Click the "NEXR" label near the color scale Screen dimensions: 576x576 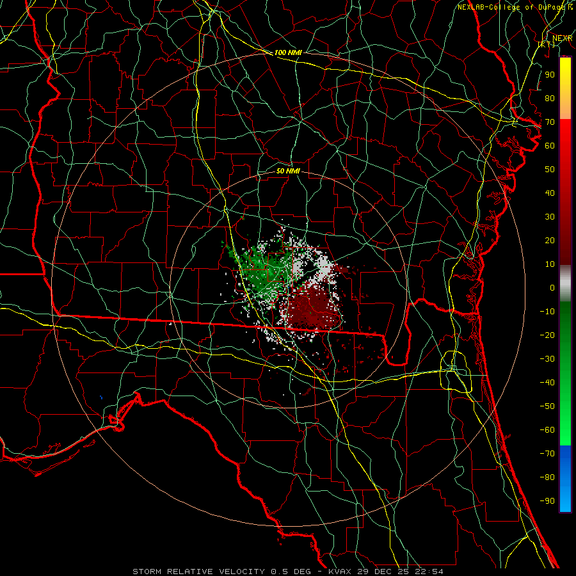562,38
